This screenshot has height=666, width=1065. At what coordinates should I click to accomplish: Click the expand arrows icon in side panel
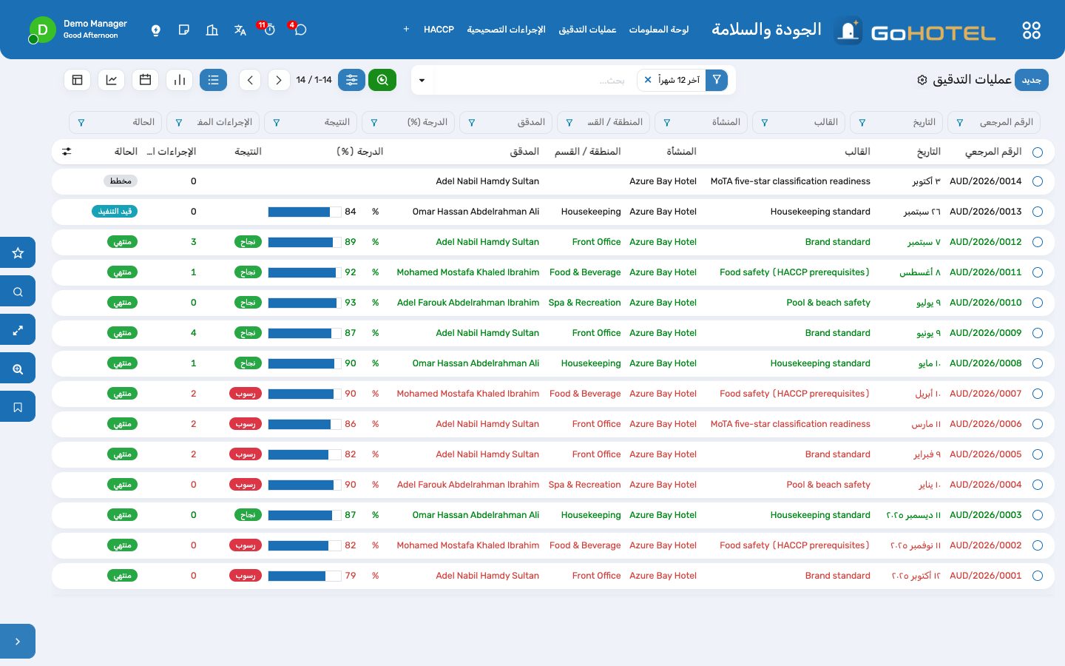[18, 330]
